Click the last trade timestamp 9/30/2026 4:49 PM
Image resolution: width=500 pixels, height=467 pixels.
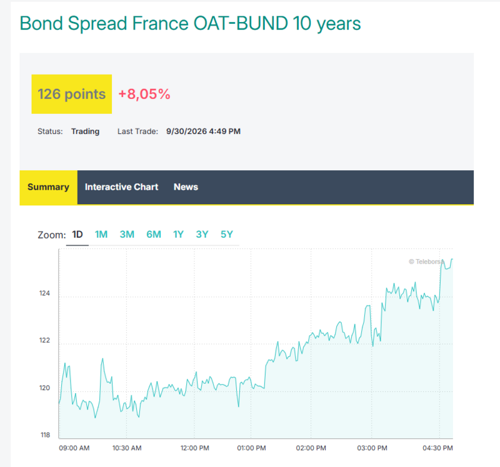[x=204, y=131]
